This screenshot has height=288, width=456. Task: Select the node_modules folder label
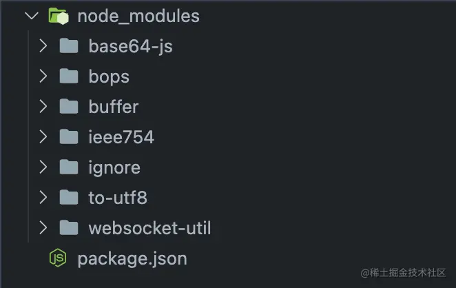(x=138, y=16)
